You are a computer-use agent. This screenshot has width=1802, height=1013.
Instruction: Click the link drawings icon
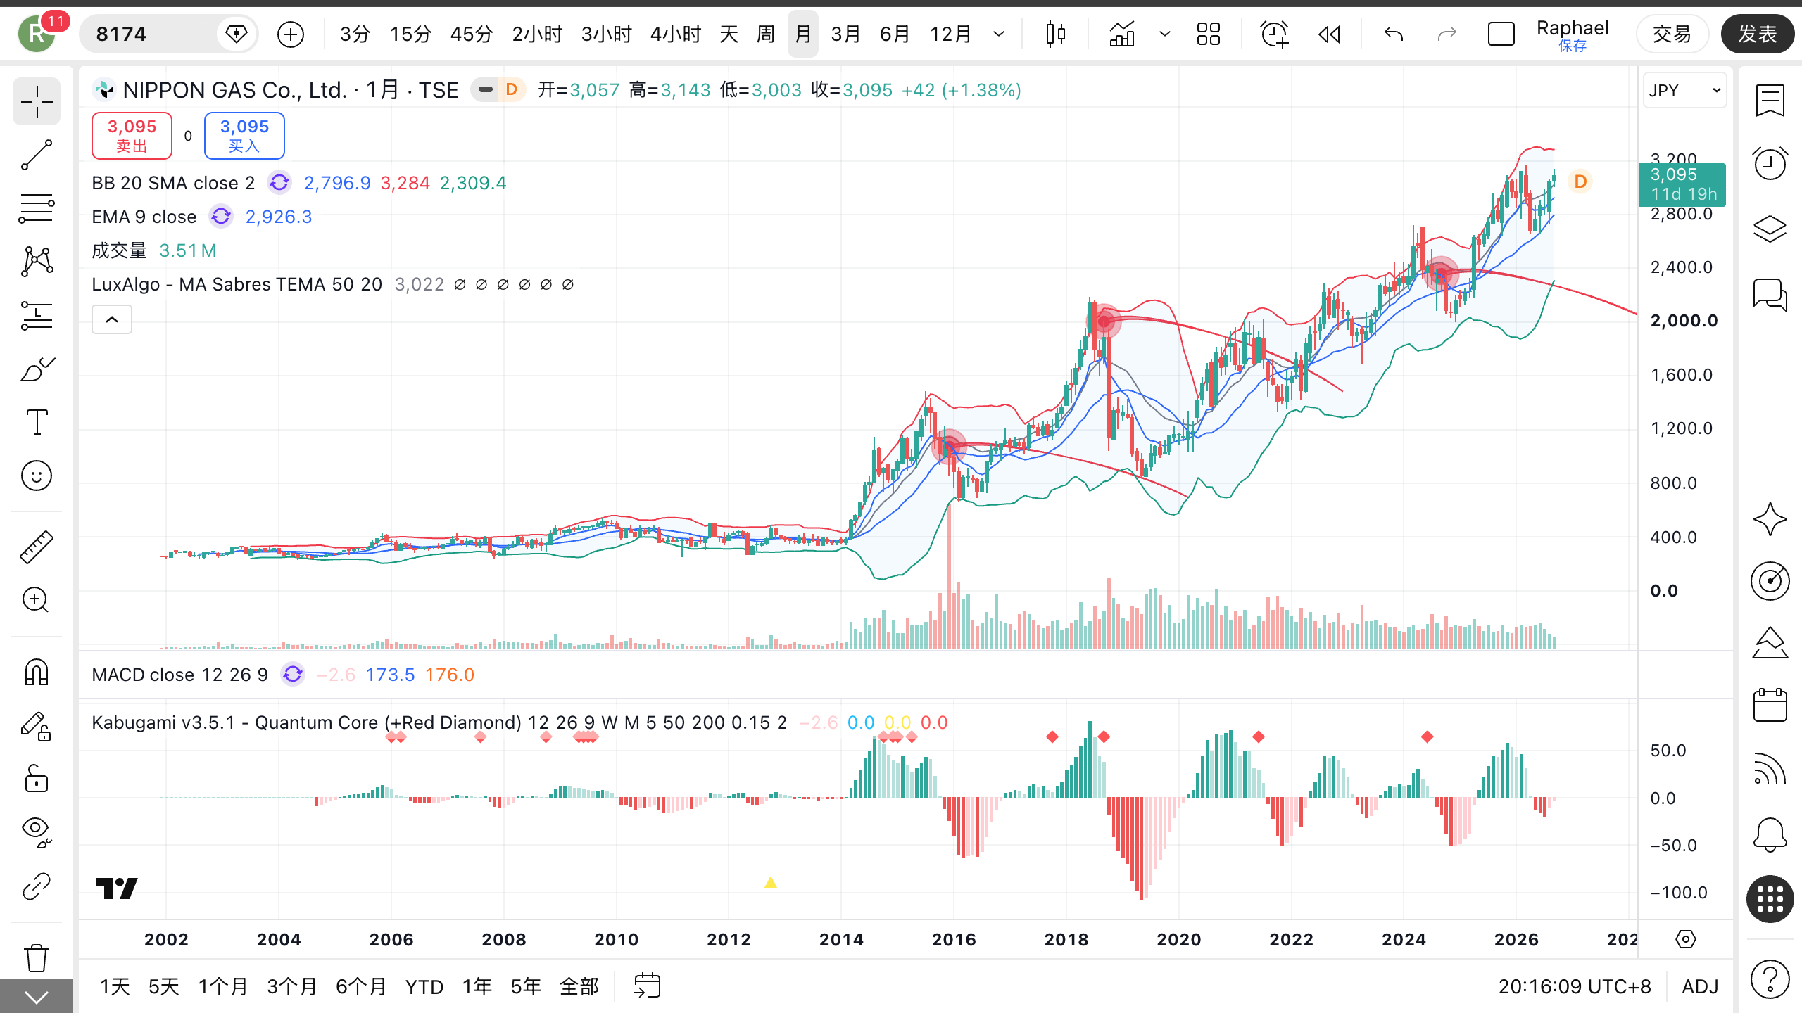[x=37, y=886]
